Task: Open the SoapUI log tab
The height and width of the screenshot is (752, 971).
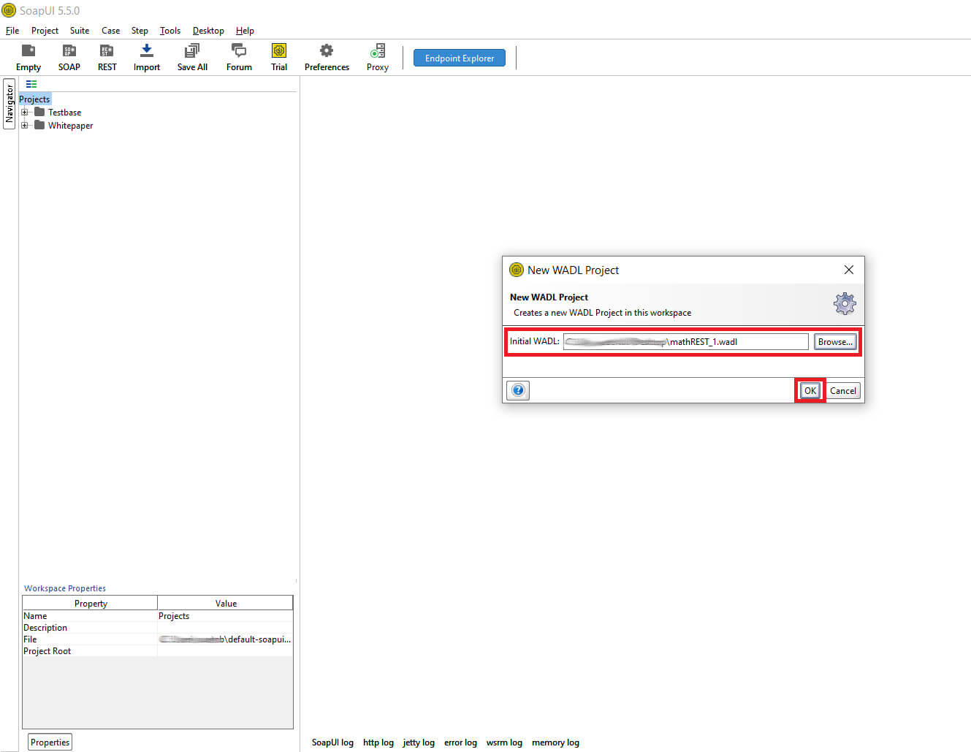Action: [x=332, y=742]
